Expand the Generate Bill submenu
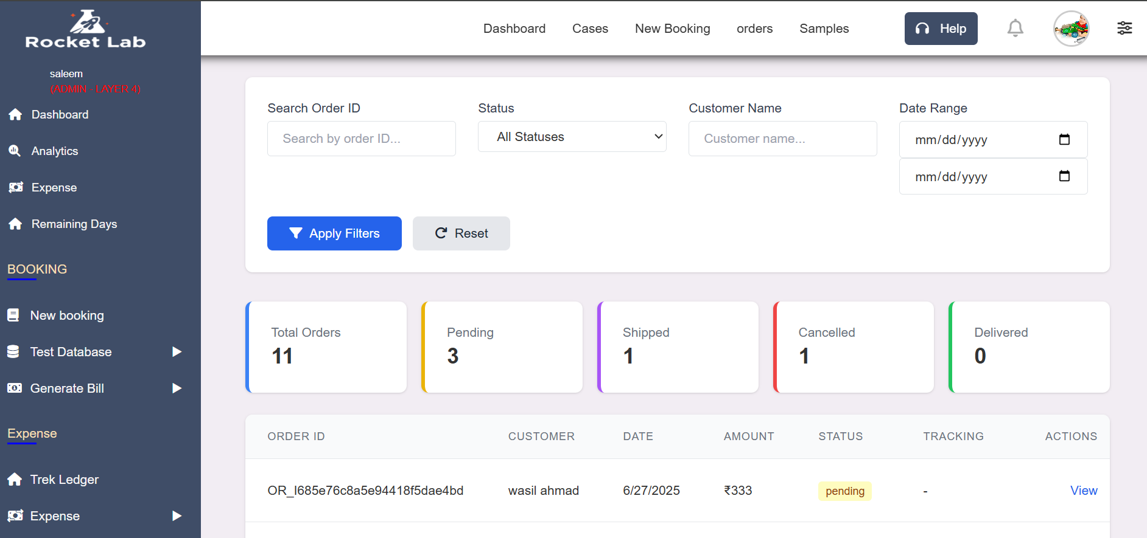The width and height of the screenshot is (1147, 538). pyautogui.click(x=177, y=388)
